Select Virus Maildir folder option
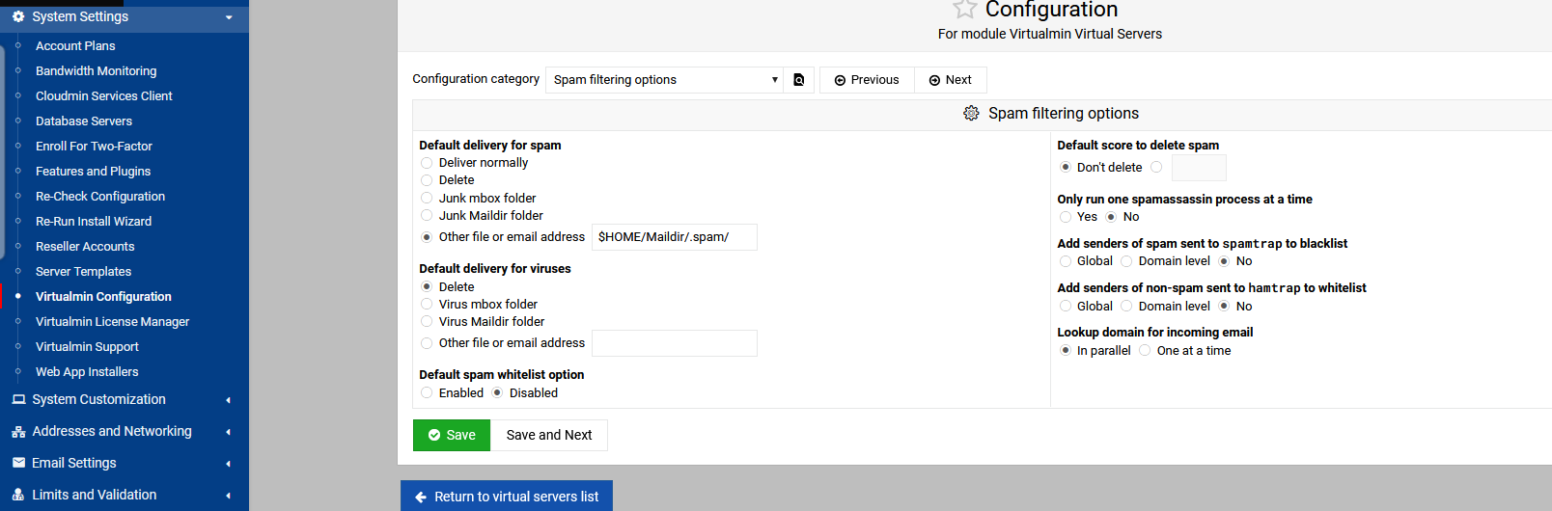This screenshot has width=1552, height=511. point(427,322)
